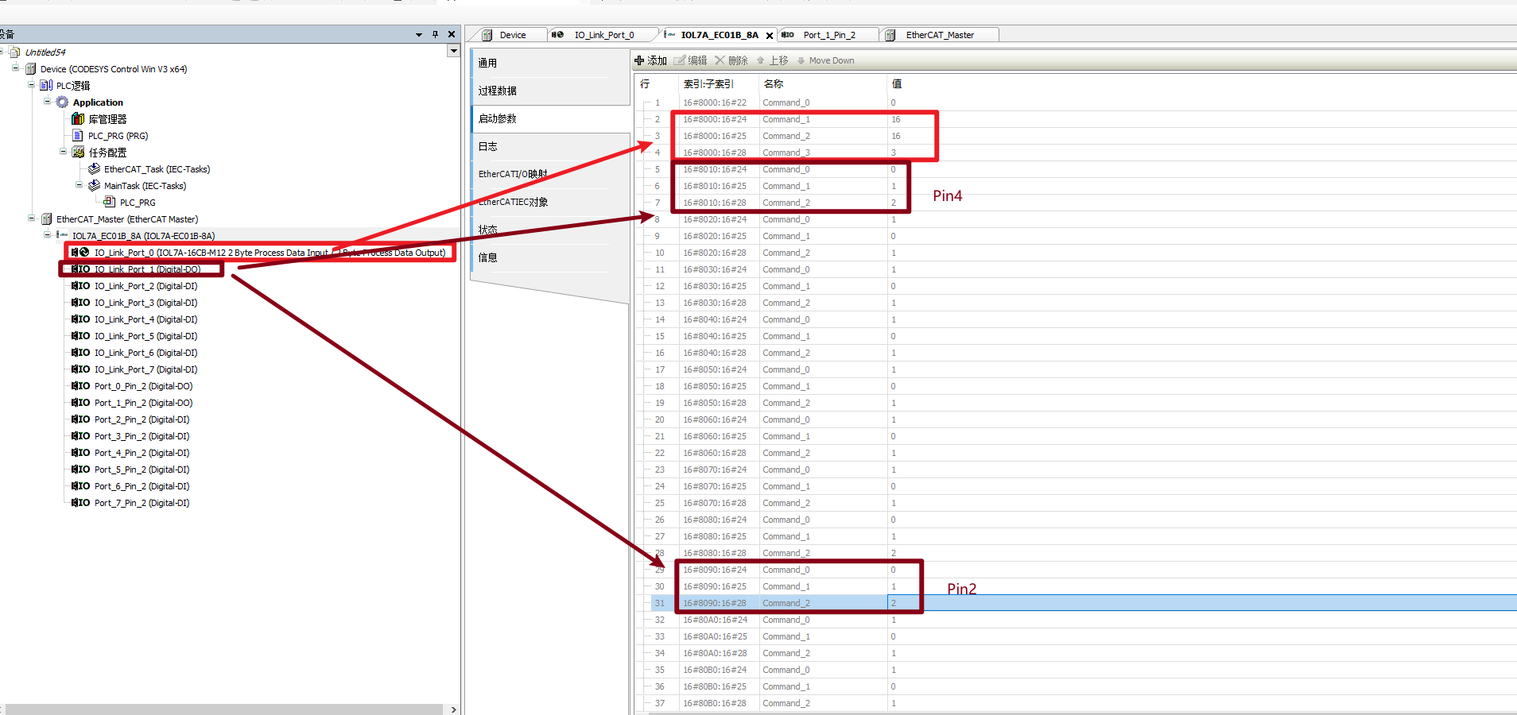Pin the devices panel with pushpin
Screen dimensions: 1517x715
(x=435, y=34)
